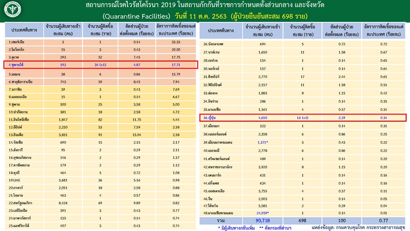
Task: Click the highlighted row '36.ญี่ปุ่น'
Action: (303, 117)
